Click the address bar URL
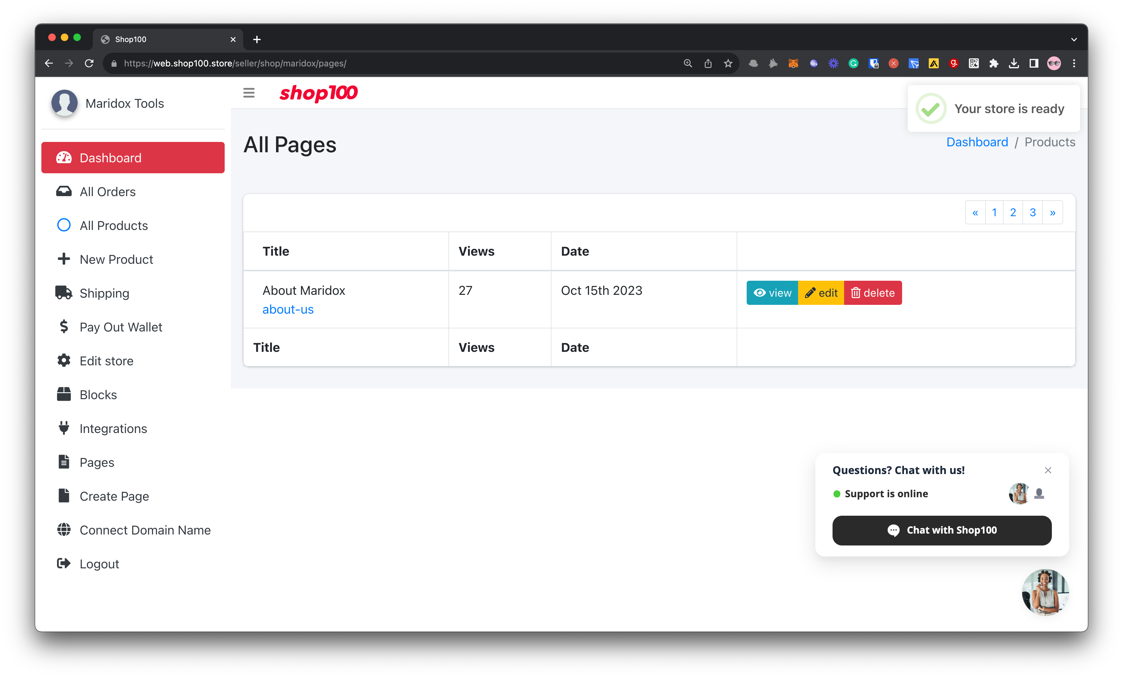 [235, 63]
